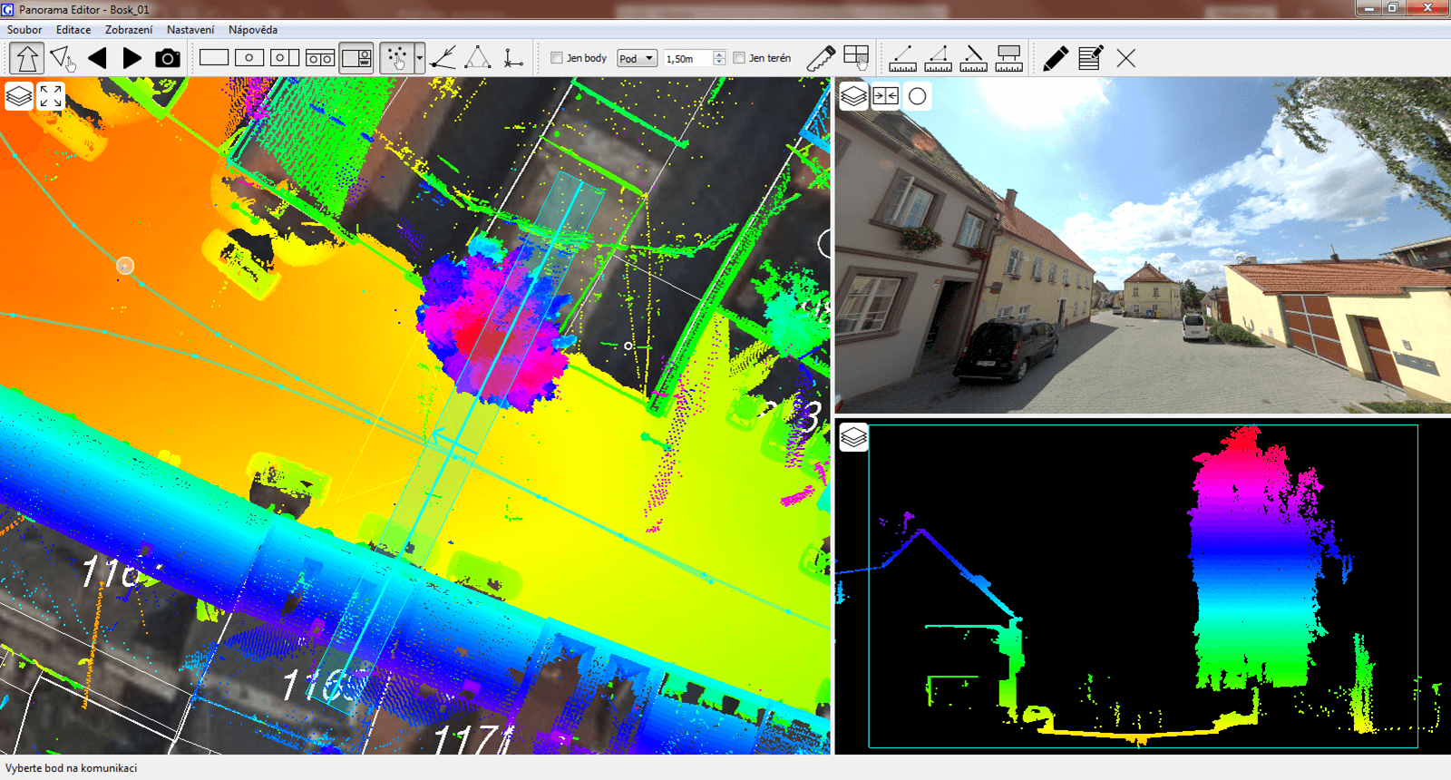This screenshot has width=1451, height=780.
Task: Click the X cancel button in toolbar
Action: pos(1125,59)
